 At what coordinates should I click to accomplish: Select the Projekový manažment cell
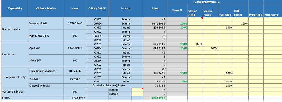click(46, 71)
